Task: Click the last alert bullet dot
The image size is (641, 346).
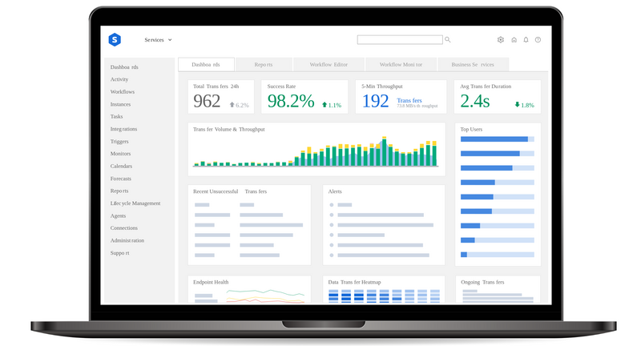Action: coord(332,255)
